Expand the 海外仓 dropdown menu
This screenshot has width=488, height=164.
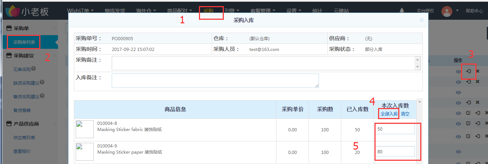click(146, 11)
